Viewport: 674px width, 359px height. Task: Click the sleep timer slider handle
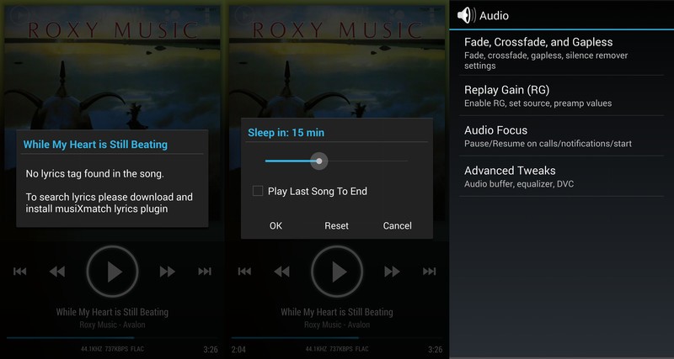click(319, 161)
